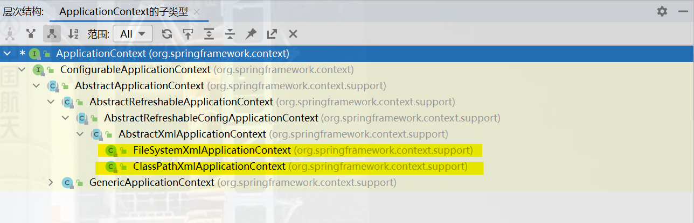
Task: Close the ApplicationContext的子类型 tab
Action: [x=198, y=11]
